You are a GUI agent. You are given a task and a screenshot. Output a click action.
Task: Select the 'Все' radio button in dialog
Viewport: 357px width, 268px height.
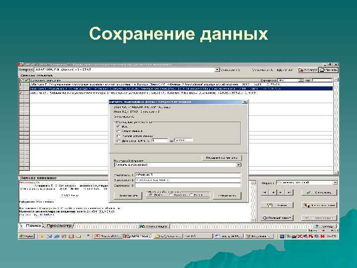click(119, 126)
